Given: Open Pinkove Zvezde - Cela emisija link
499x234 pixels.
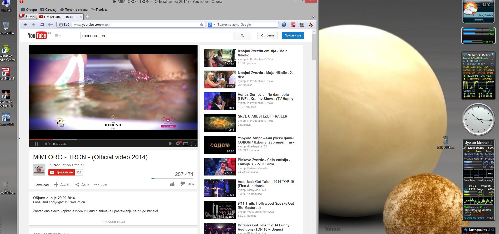Looking at the screenshot, I should [x=264, y=162].
